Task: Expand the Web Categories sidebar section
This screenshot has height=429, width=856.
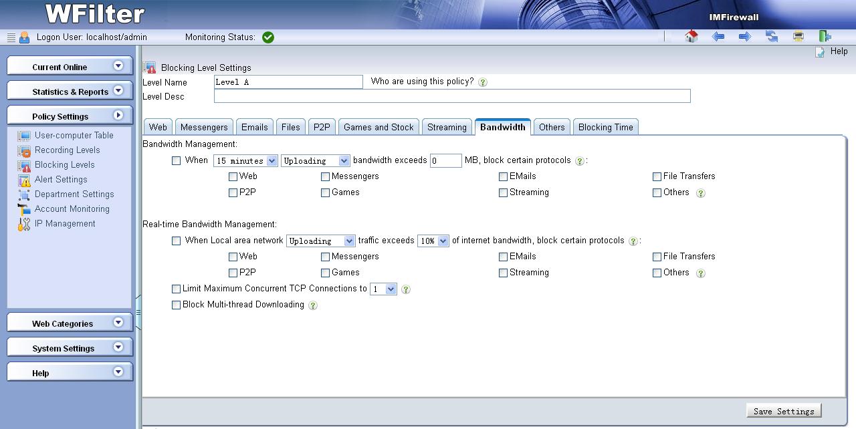Action: coord(70,323)
